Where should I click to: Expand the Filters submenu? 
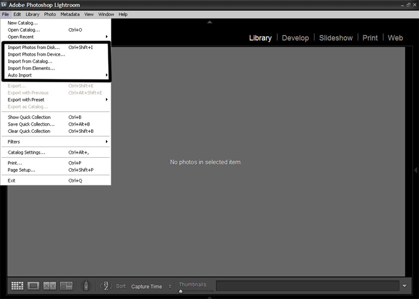(56, 142)
